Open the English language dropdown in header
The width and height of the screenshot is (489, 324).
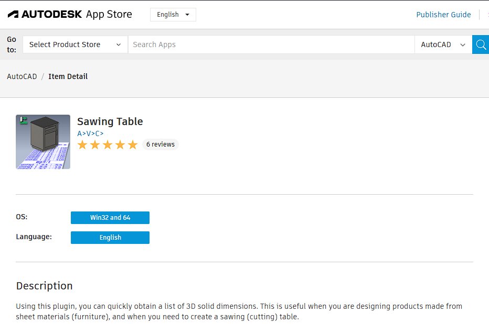173,15
